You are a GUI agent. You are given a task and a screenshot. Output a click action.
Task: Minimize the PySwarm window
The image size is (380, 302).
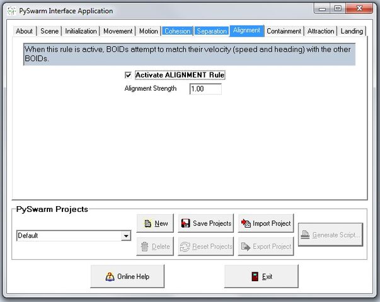tap(322, 9)
